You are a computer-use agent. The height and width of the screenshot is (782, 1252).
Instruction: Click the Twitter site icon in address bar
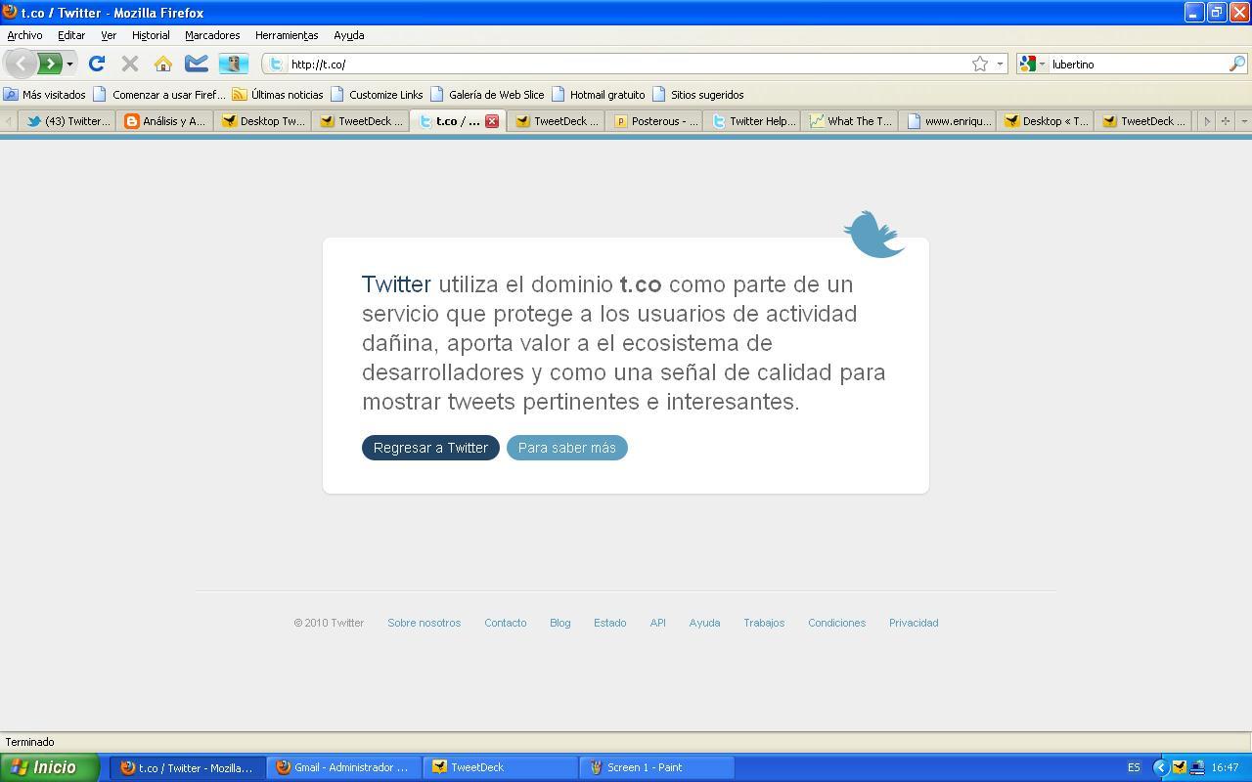pos(276,64)
